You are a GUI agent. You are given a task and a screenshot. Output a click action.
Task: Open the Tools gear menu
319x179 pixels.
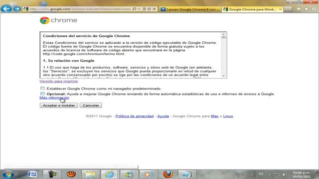(x=314, y=9)
